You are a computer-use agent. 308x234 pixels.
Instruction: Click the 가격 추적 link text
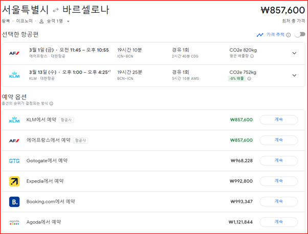pyautogui.click(x=275, y=35)
